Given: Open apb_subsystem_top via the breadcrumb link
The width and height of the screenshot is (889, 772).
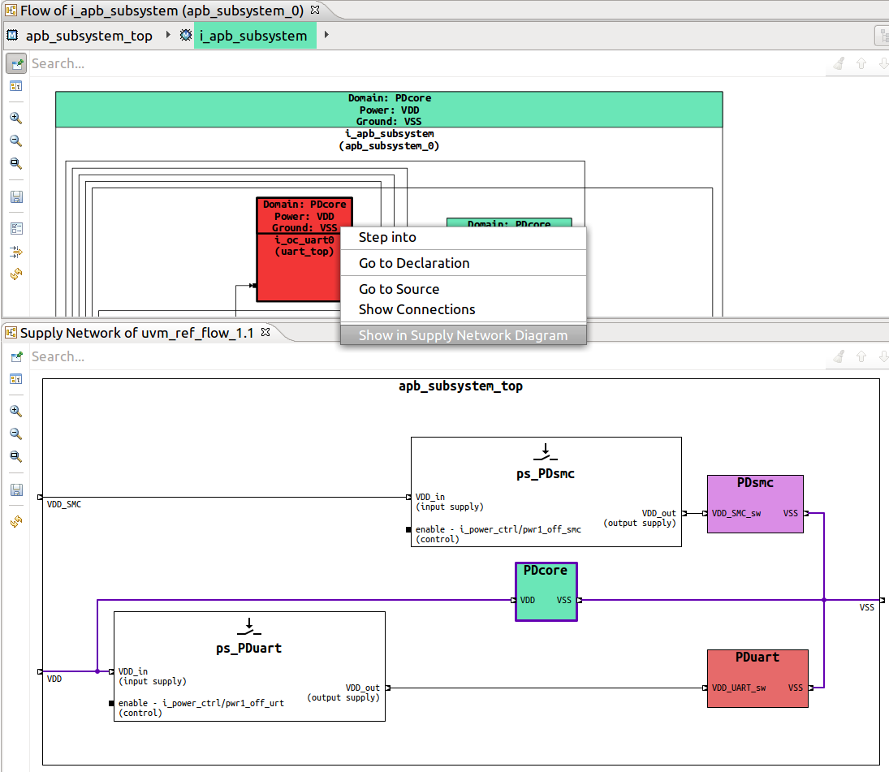Looking at the screenshot, I should [x=89, y=36].
